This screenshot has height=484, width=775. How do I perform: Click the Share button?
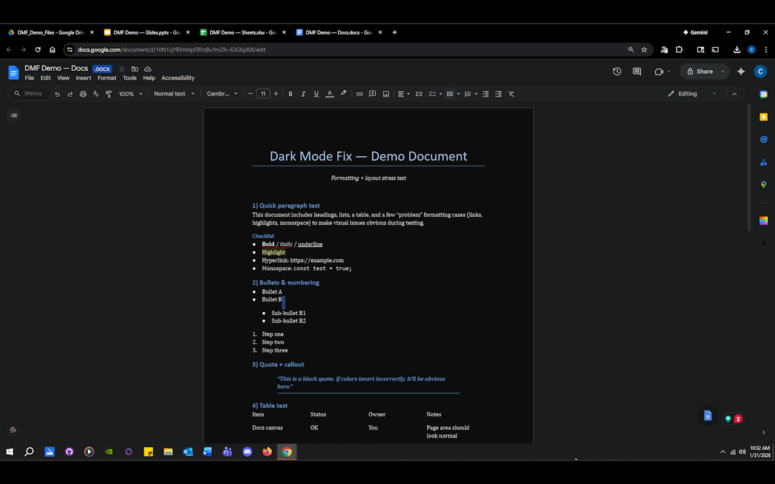[699, 71]
